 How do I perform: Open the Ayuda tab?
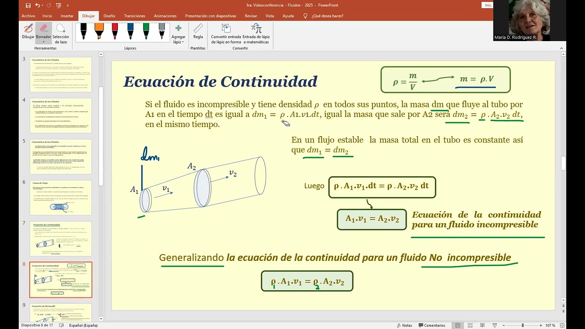(x=288, y=16)
